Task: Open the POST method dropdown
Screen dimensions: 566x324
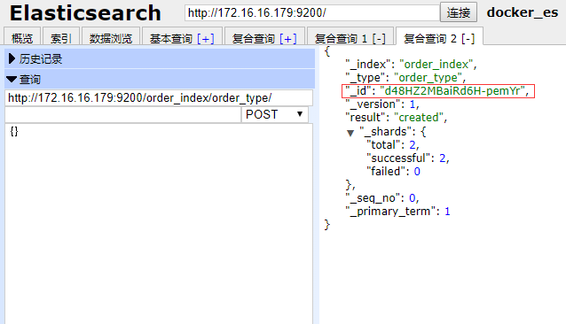Action: [x=275, y=114]
